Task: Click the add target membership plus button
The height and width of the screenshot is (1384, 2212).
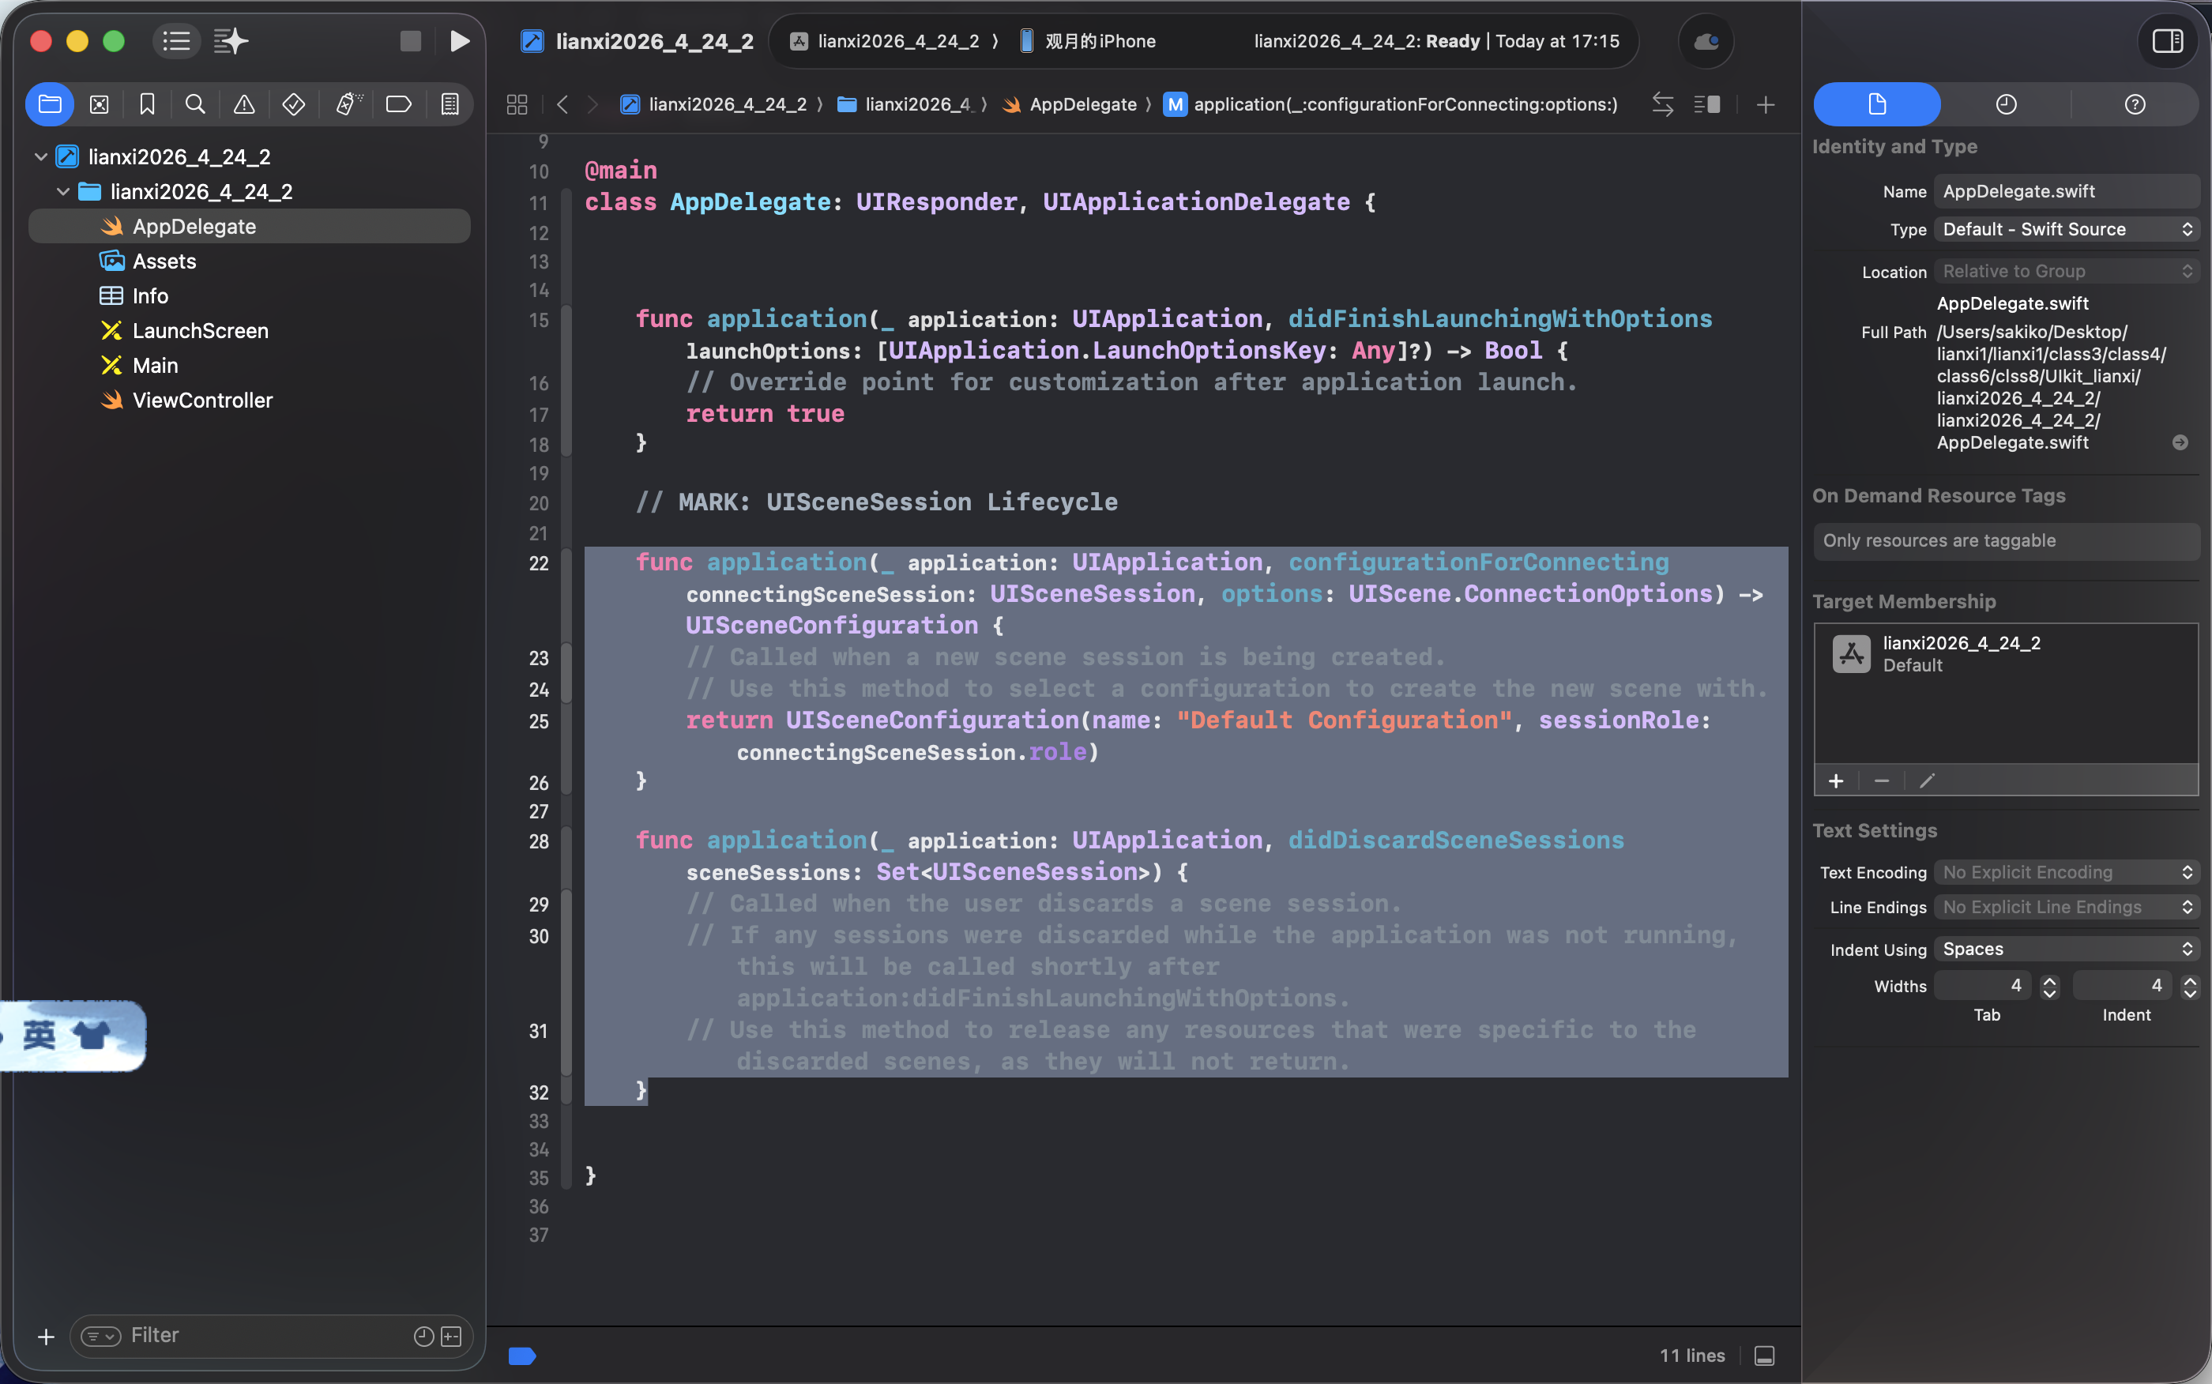Action: pos(1836,780)
